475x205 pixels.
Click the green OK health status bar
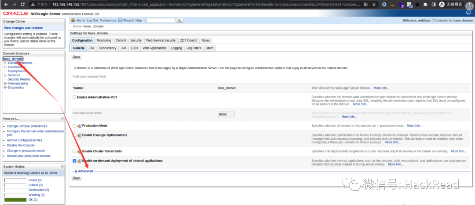tap(15, 200)
